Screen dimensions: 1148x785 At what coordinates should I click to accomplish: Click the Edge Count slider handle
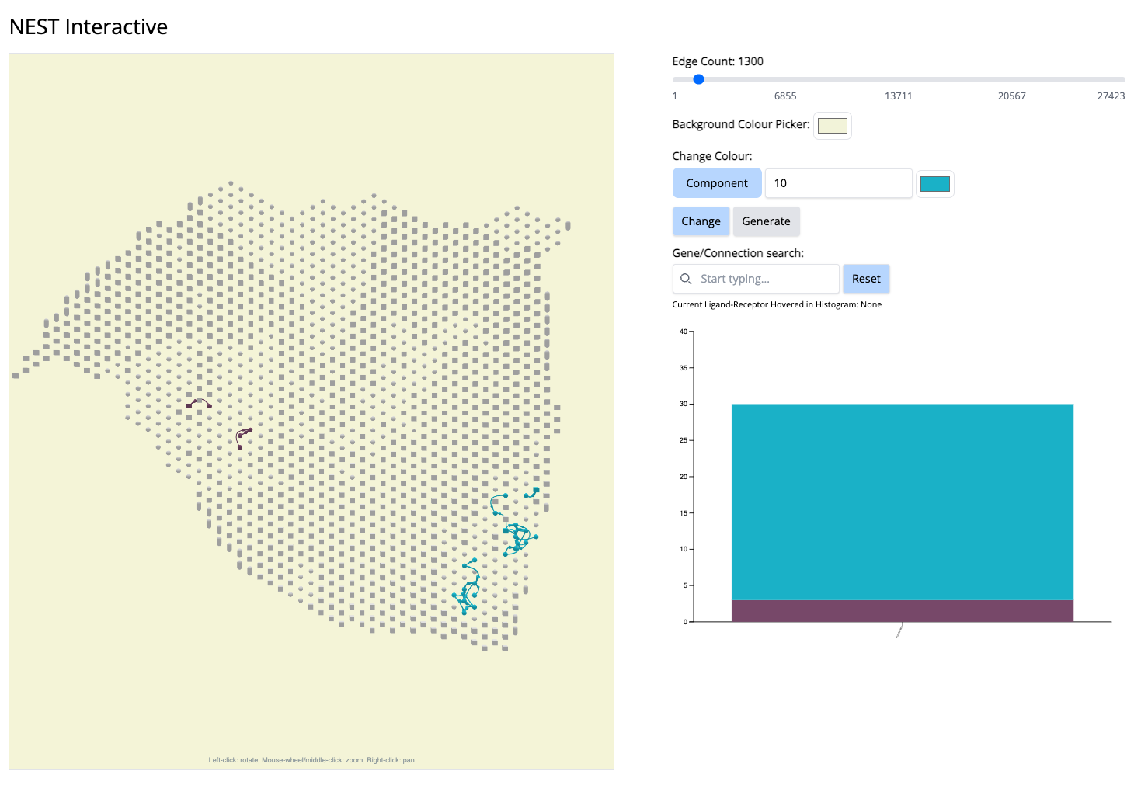click(698, 79)
